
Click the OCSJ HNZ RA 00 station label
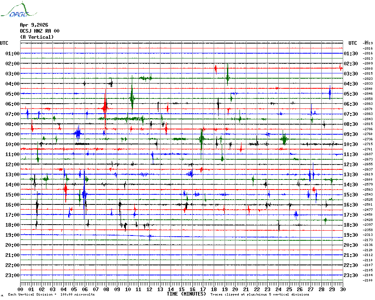pyautogui.click(x=40, y=31)
